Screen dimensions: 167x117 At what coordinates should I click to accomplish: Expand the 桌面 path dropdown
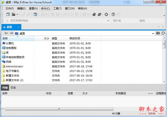[153, 34]
